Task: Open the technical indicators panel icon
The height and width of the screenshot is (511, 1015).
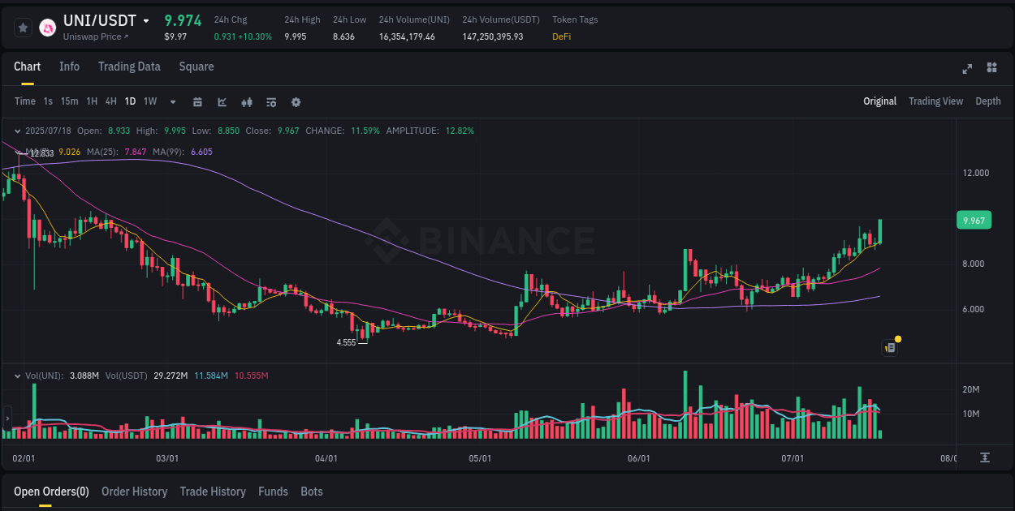Action: coord(270,101)
